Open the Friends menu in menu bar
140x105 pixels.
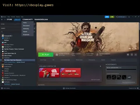(13, 17)
